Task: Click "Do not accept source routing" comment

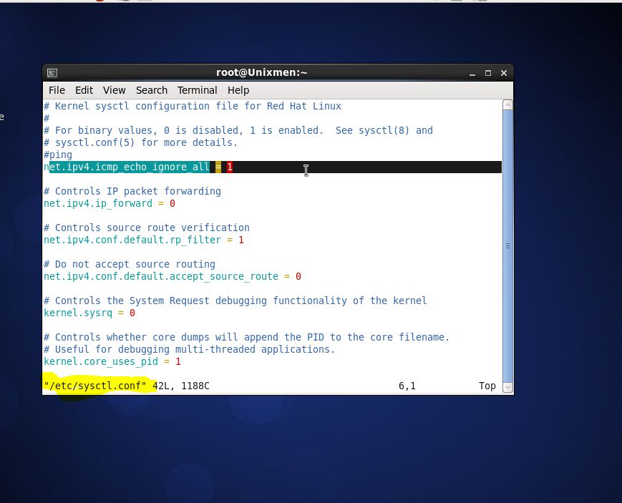Action: tap(130, 264)
